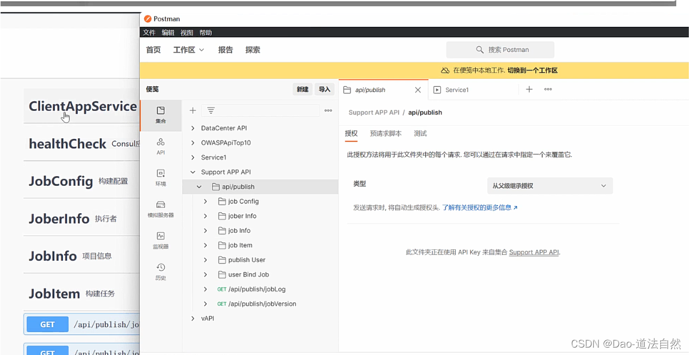Open the three-dot menu next to request tabs
Viewport: 690px width, 355px height.
548,89
